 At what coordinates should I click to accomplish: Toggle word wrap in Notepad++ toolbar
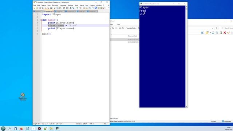[x=90, y=8]
